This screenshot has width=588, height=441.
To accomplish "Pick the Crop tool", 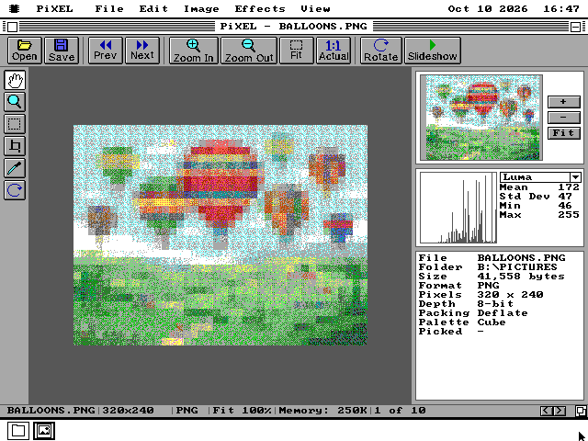I will coord(15,146).
